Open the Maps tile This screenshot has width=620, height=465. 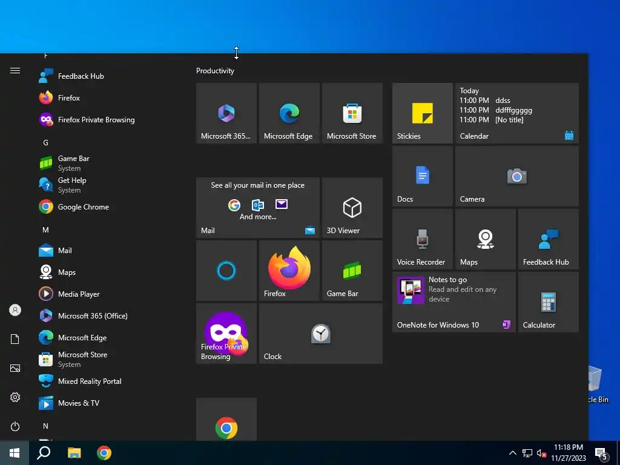click(485, 239)
